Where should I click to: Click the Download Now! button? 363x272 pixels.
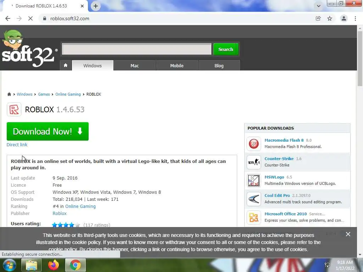(48, 131)
